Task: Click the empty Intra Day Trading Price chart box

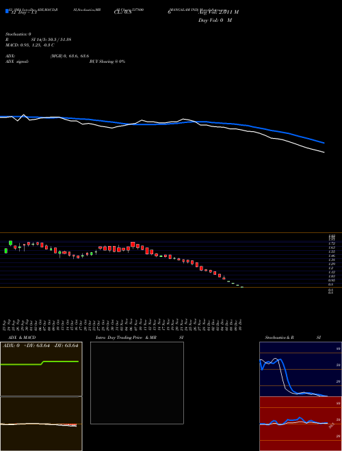Action: (x=137, y=383)
